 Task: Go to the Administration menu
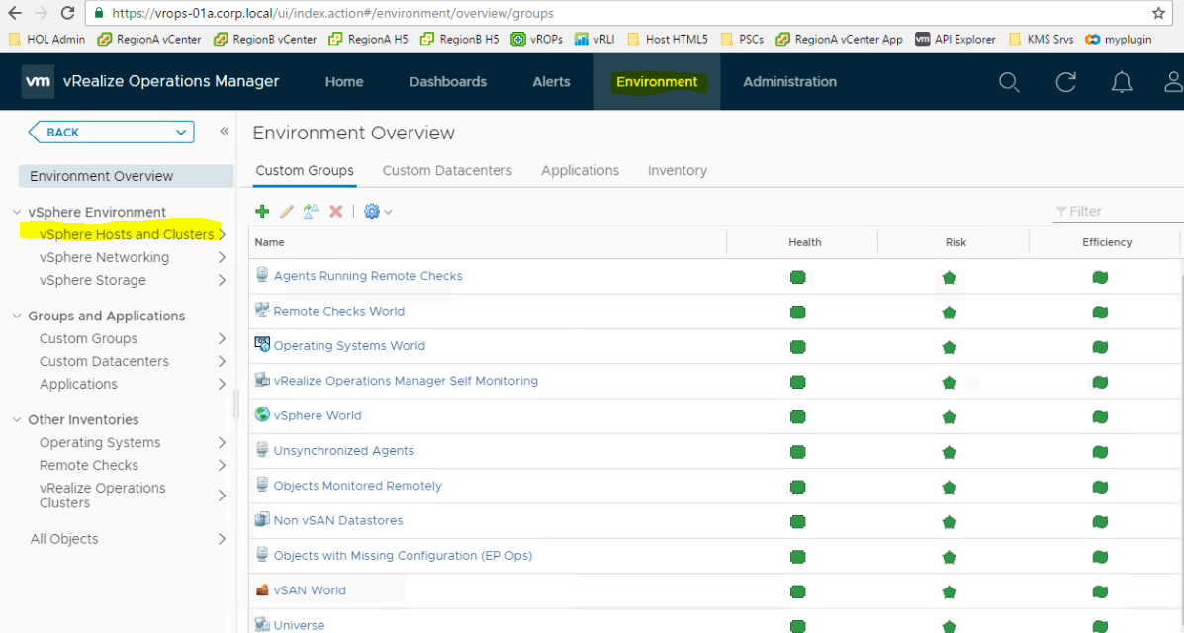tap(790, 81)
